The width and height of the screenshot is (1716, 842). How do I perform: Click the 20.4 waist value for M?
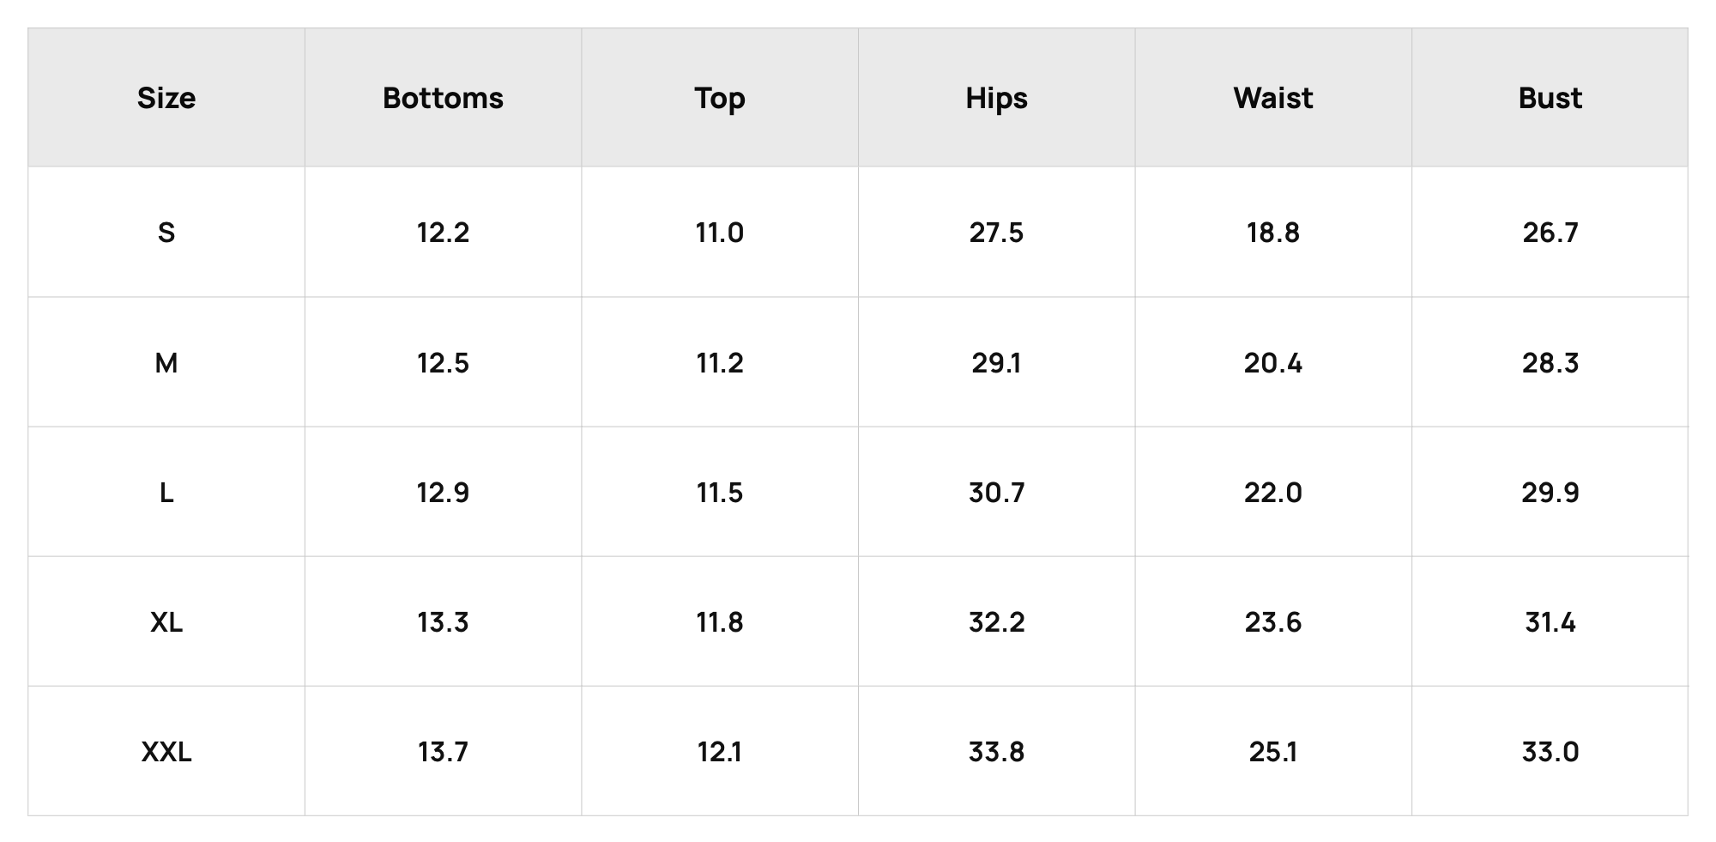pos(1273,363)
